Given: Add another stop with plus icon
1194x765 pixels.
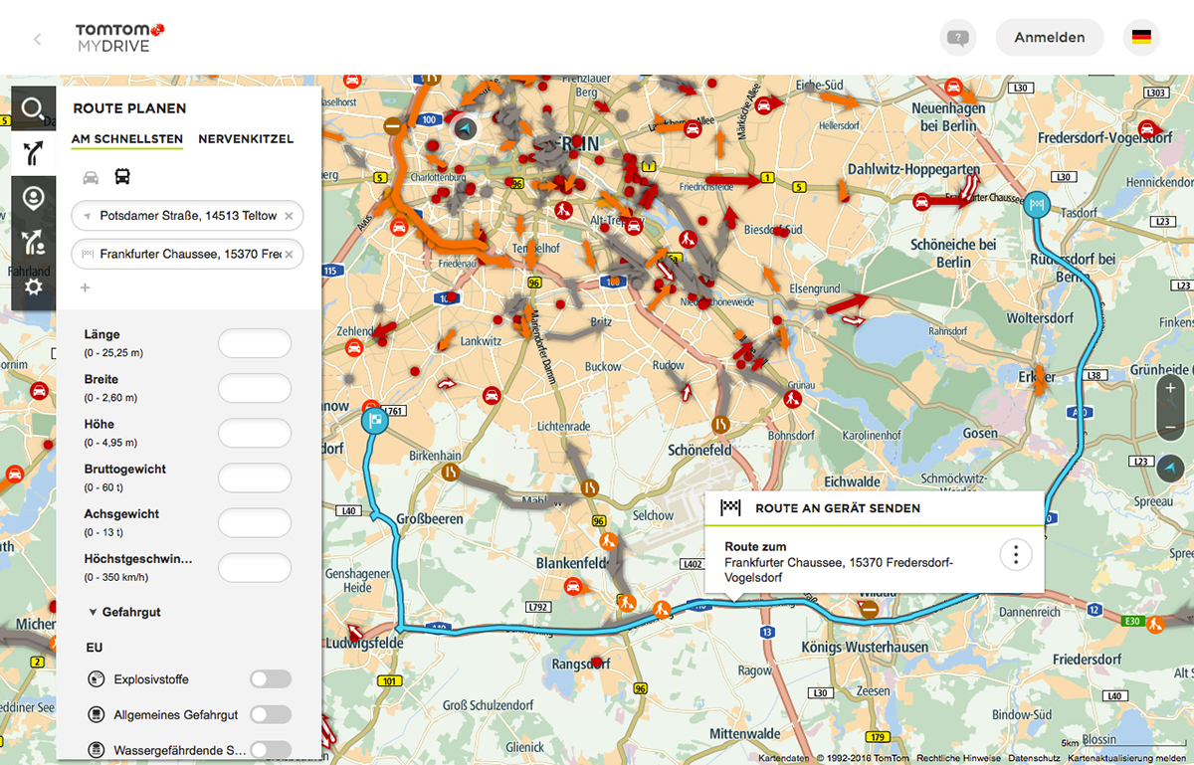Looking at the screenshot, I should coord(85,287).
